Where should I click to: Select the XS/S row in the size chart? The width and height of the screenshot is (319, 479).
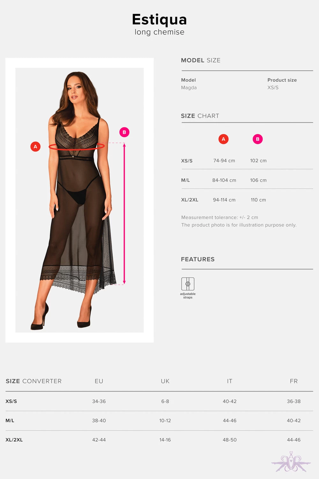(x=247, y=161)
